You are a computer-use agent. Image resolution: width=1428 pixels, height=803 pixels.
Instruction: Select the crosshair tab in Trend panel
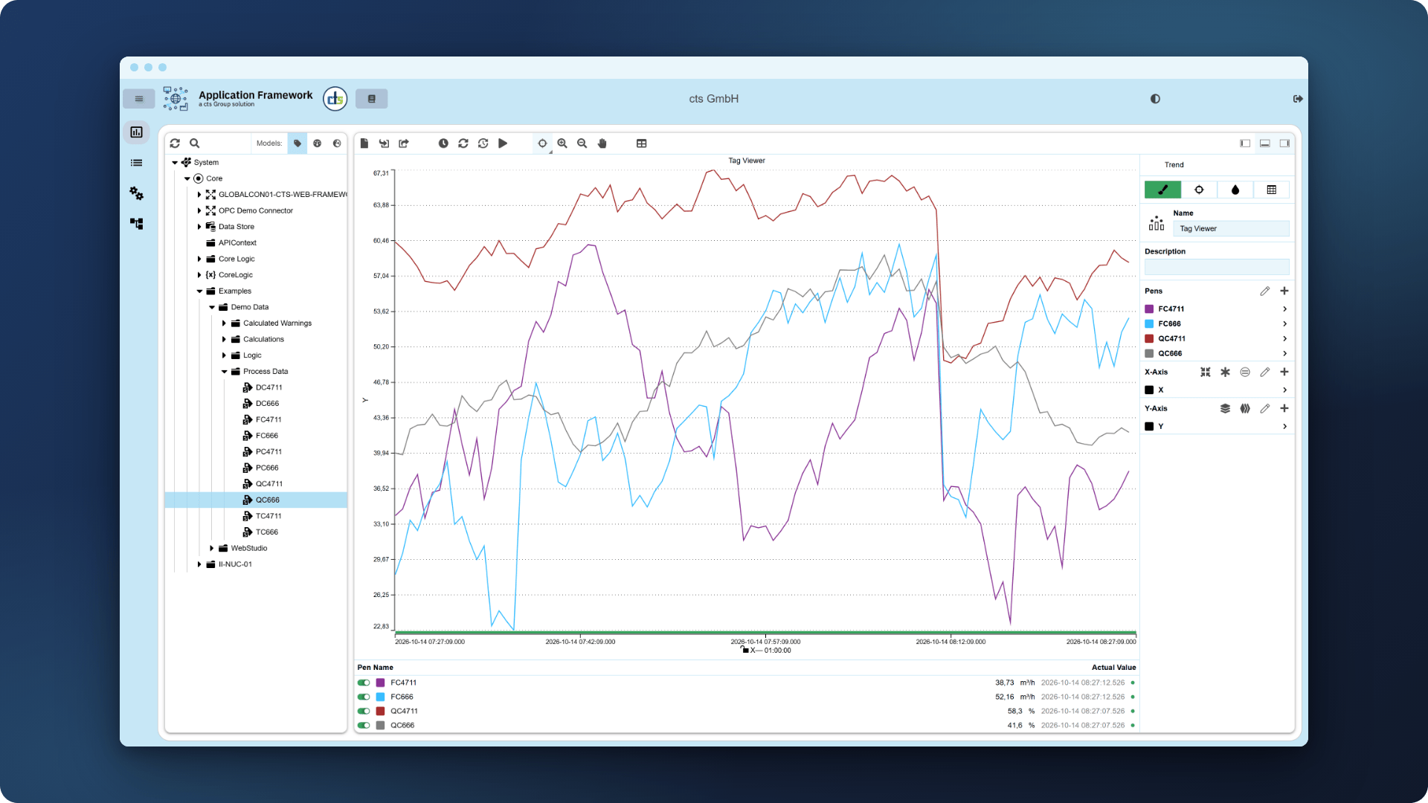coord(1199,190)
